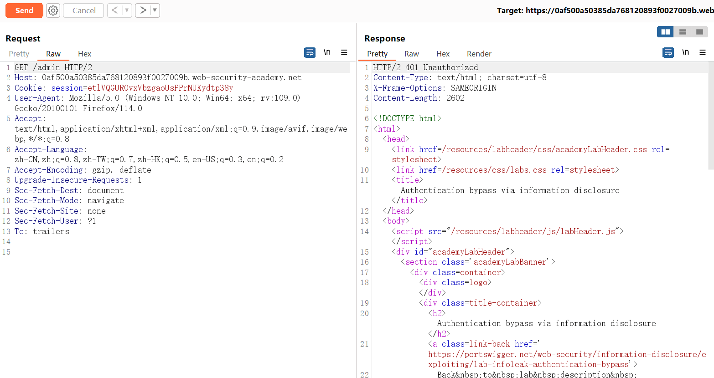Open hamburger options menu in Request panel

(x=344, y=53)
